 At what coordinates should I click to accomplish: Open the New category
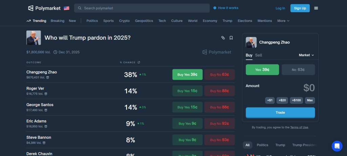click(x=73, y=21)
